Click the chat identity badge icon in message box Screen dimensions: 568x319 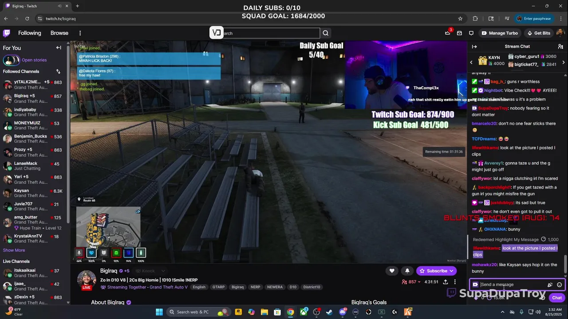click(475, 285)
